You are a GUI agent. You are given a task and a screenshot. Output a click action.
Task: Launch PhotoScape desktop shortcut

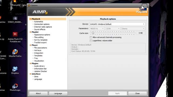click(x=15, y=87)
